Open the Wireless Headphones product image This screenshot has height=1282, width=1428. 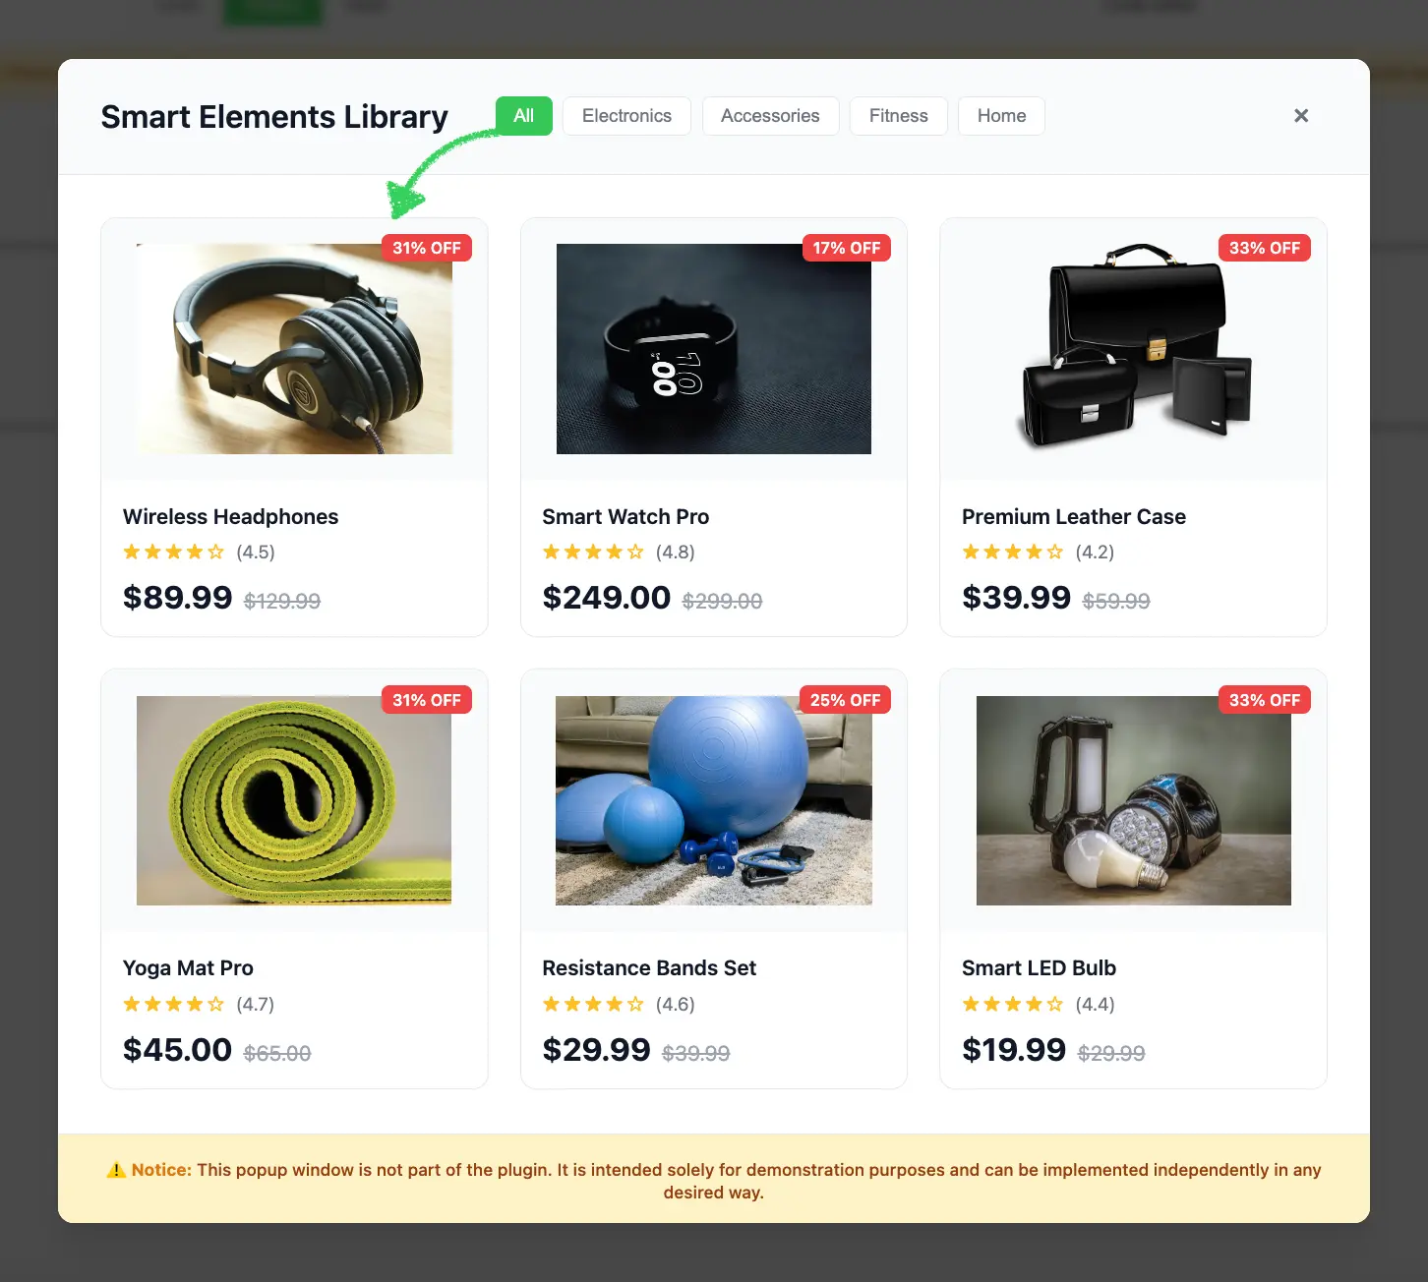point(294,349)
